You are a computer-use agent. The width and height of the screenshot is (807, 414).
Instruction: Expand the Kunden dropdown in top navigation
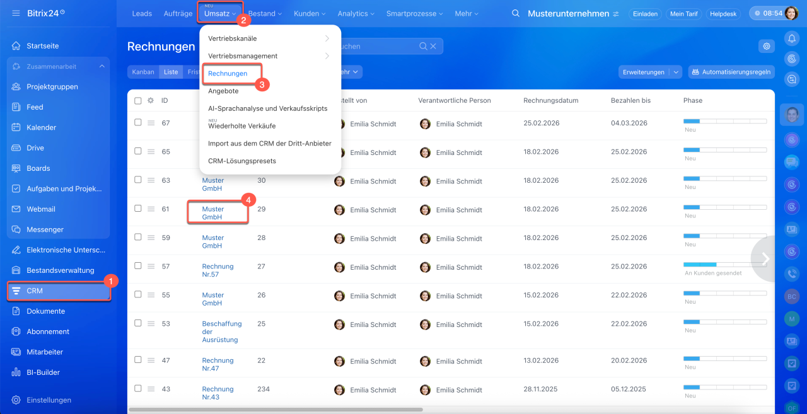click(308, 13)
